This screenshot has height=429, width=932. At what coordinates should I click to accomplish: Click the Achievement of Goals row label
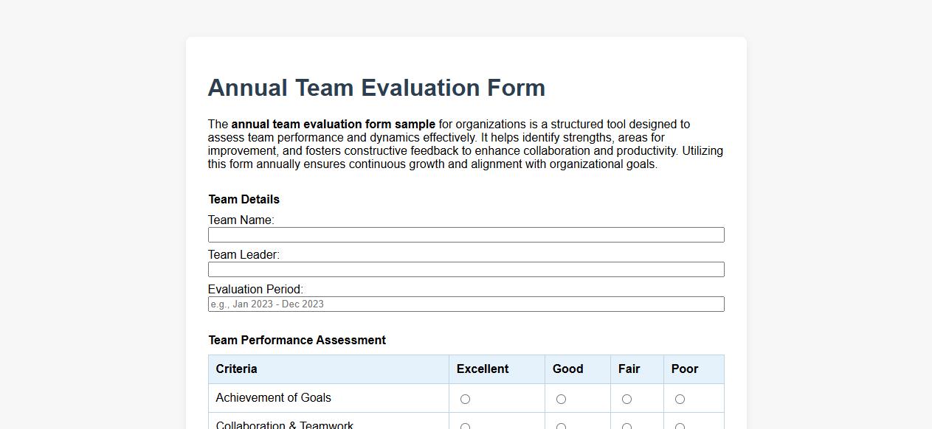click(273, 397)
